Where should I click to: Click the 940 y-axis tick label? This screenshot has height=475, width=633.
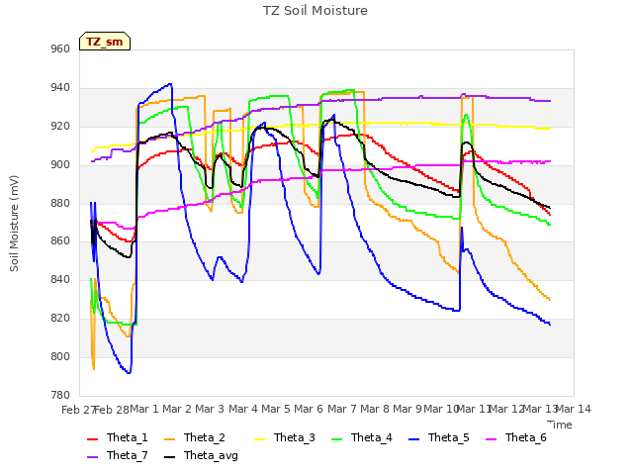(x=60, y=88)
